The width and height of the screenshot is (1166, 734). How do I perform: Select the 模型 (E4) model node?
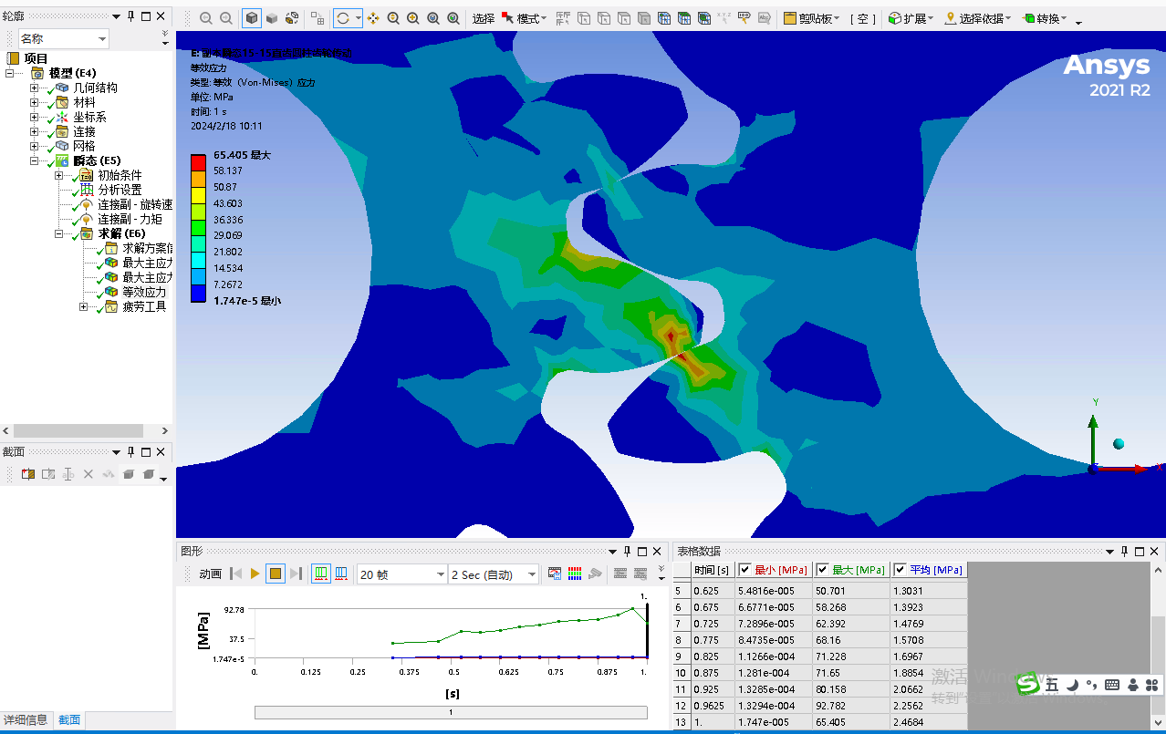pyautogui.click(x=72, y=73)
